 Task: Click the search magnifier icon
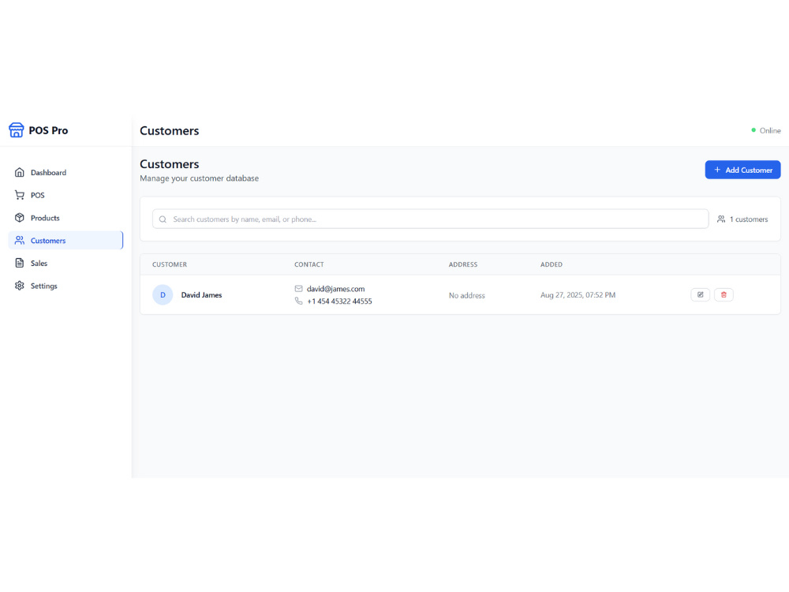pos(163,219)
